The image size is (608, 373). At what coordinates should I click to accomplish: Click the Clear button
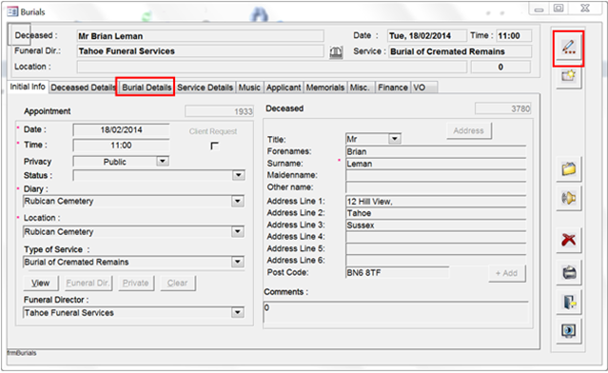coord(178,283)
